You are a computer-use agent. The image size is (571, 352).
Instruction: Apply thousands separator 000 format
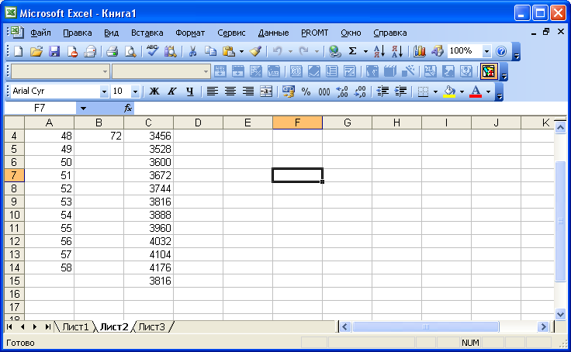click(x=324, y=91)
